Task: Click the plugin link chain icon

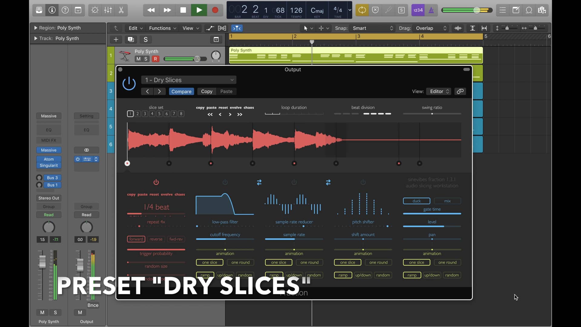Action: [x=460, y=91]
